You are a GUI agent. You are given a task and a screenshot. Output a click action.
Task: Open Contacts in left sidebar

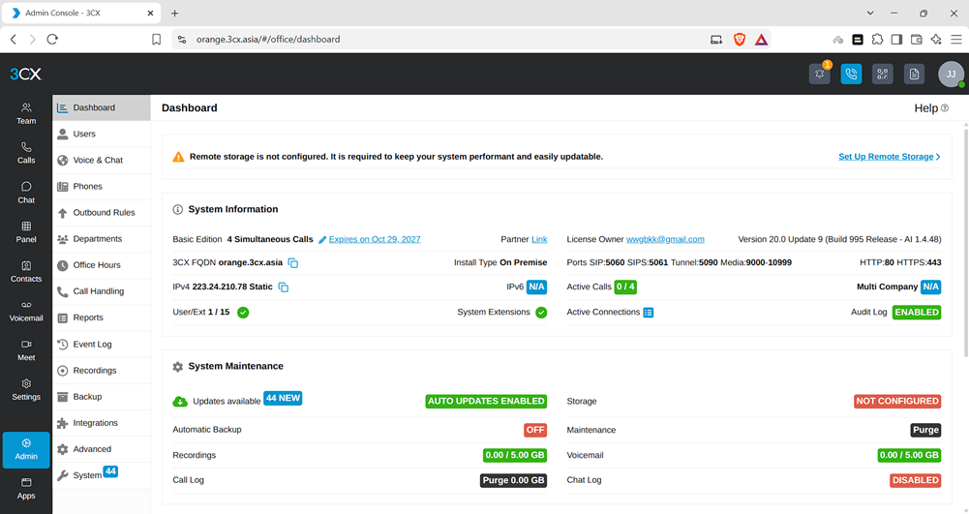(x=26, y=272)
